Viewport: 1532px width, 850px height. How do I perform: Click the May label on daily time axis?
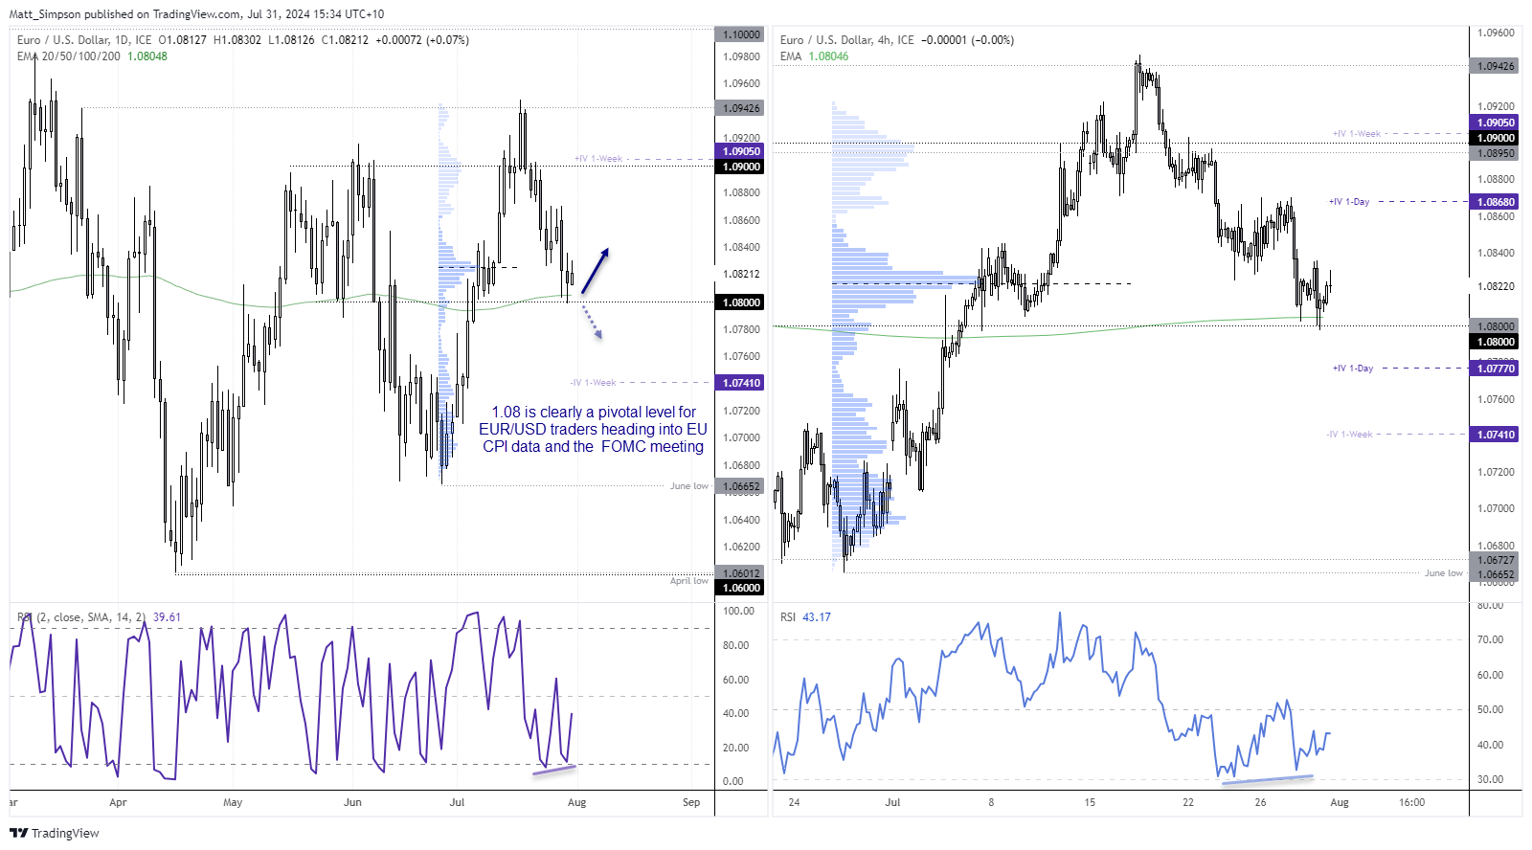click(x=233, y=802)
